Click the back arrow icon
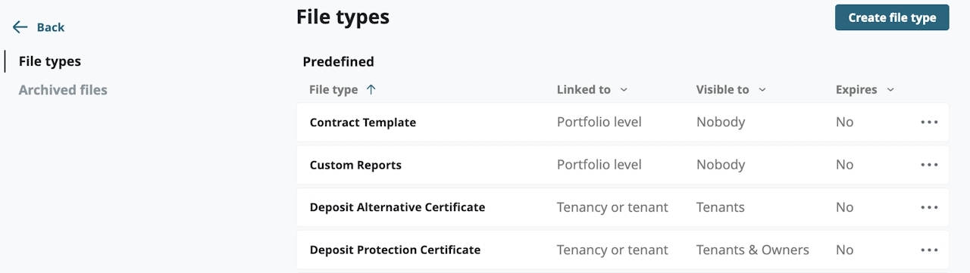This screenshot has height=273, width=970. point(20,27)
